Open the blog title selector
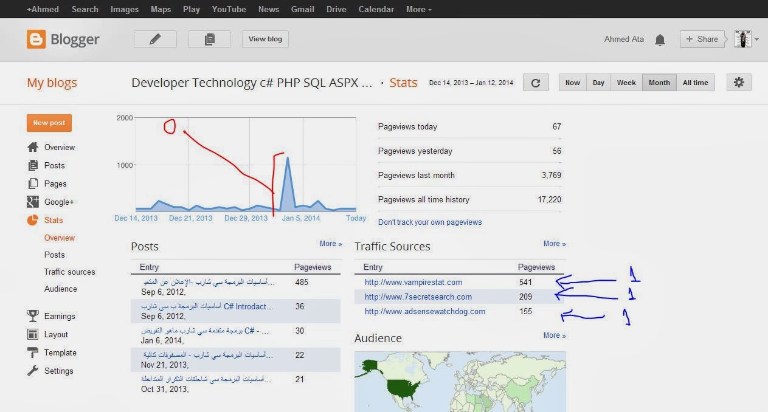768x412 pixels. pyautogui.click(x=252, y=83)
